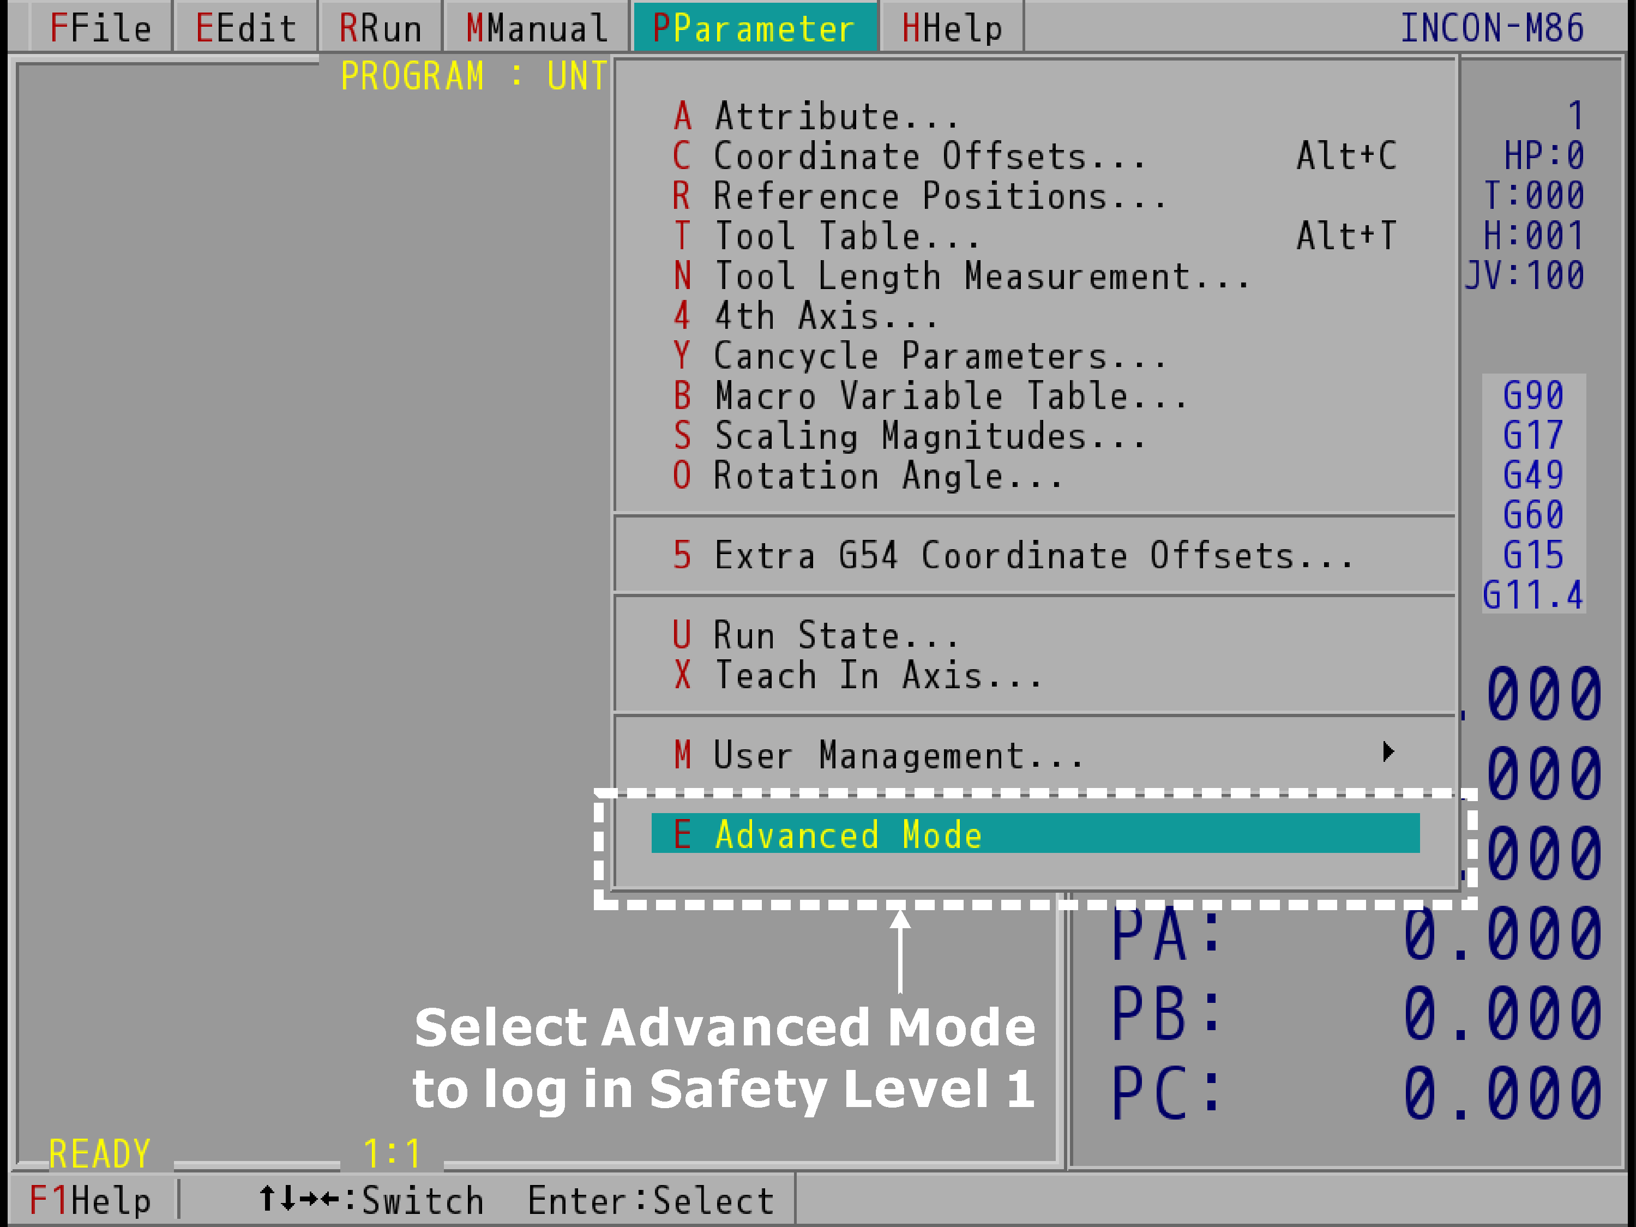Select Attribute... menu entry
Screen dimensions: 1636x1227
tap(1036, 116)
